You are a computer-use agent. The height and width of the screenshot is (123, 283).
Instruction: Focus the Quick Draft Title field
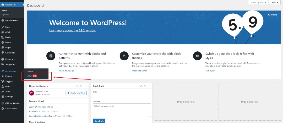(x=122, y=96)
